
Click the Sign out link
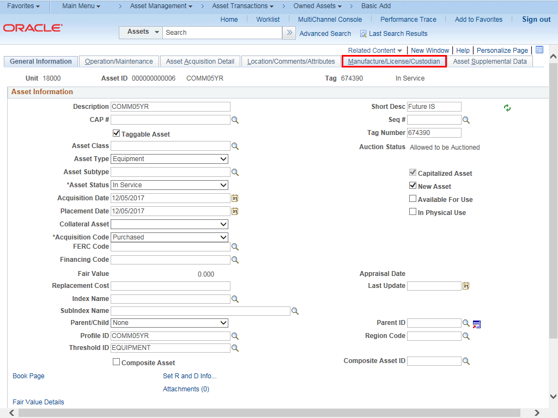point(536,19)
